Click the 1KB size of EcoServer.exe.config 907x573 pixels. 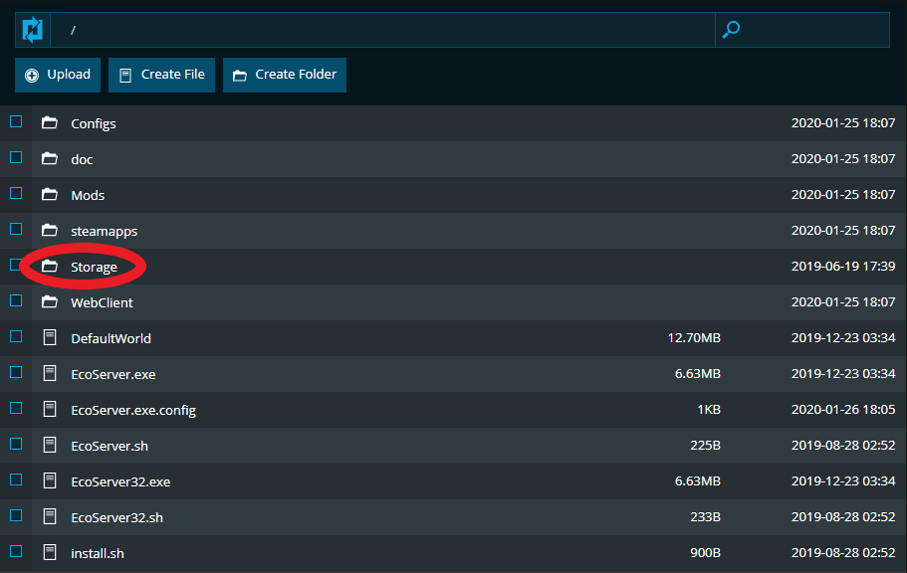click(x=709, y=410)
